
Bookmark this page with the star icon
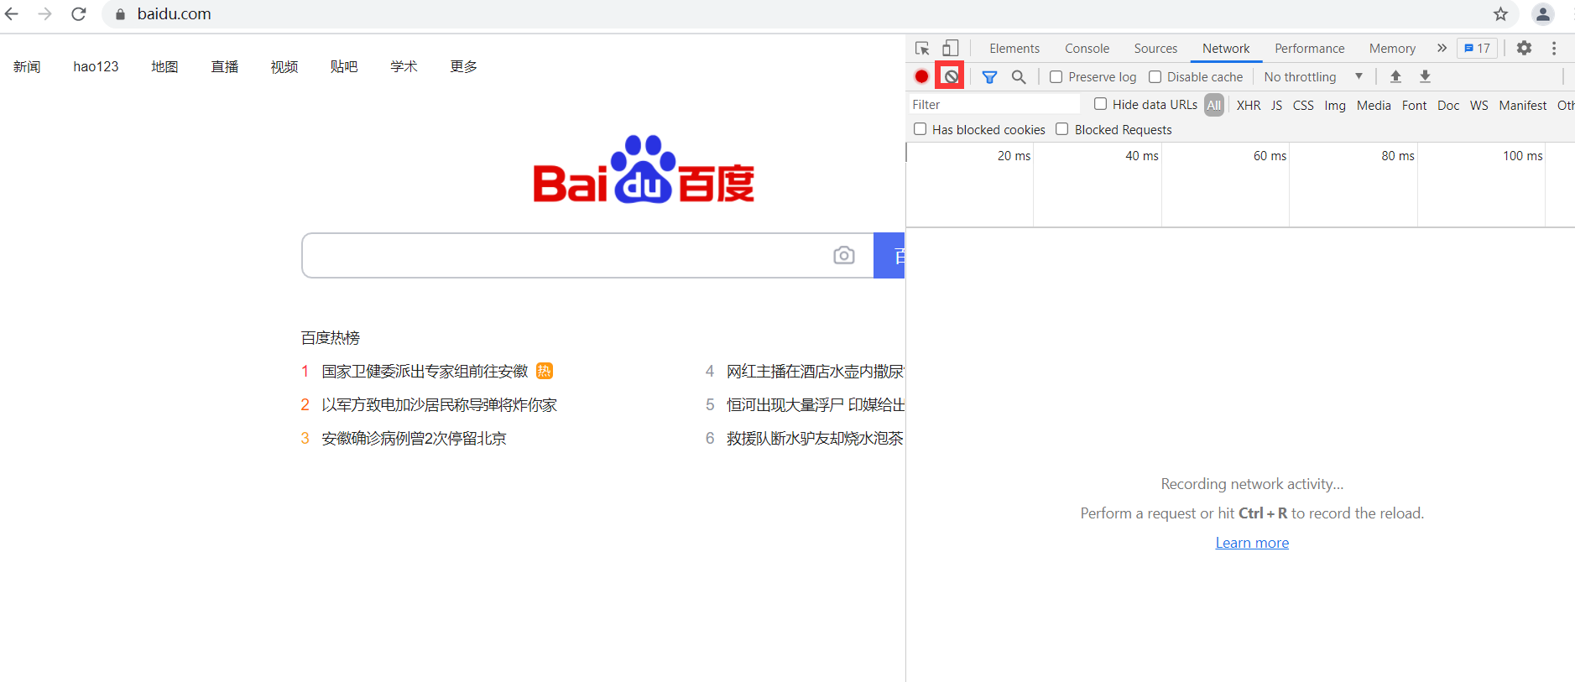point(1500,14)
